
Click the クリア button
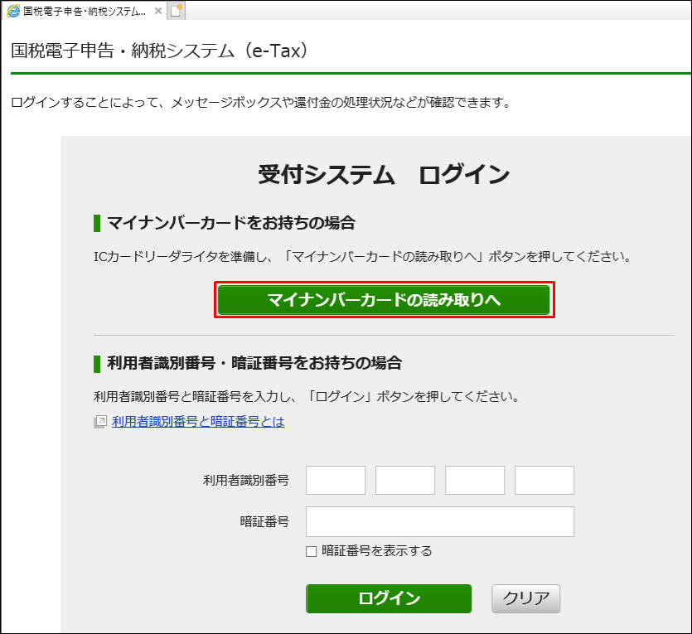pyautogui.click(x=525, y=598)
